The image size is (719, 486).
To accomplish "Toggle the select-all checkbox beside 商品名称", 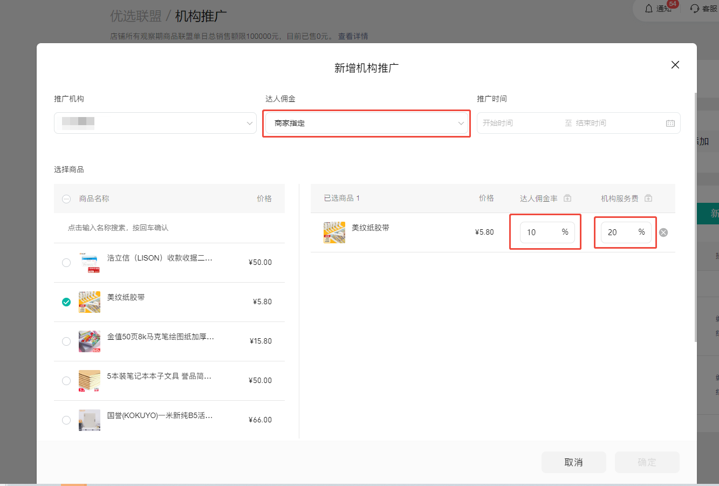I will click(66, 199).
